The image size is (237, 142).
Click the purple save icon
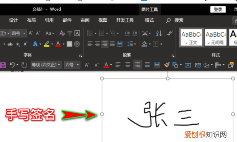pos(3,65)
